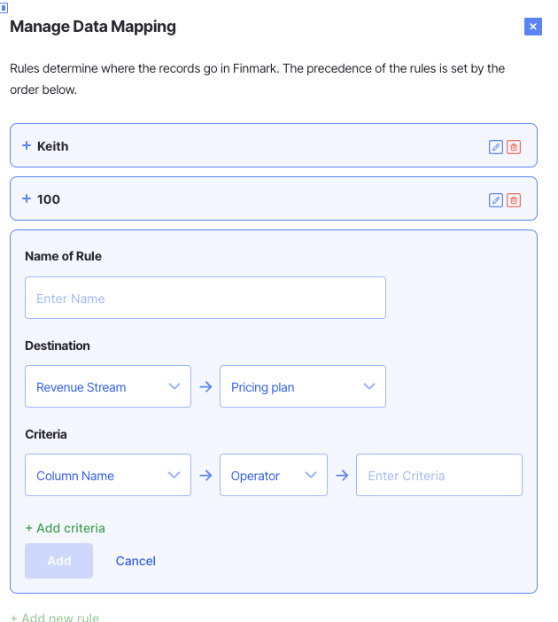Click the small icon in the top-left corner
The image size is (558, 622).
point(4,8)
